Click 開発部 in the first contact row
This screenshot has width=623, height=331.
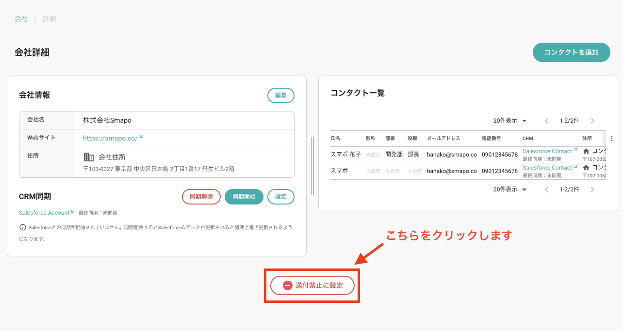[x=394, y=155]
